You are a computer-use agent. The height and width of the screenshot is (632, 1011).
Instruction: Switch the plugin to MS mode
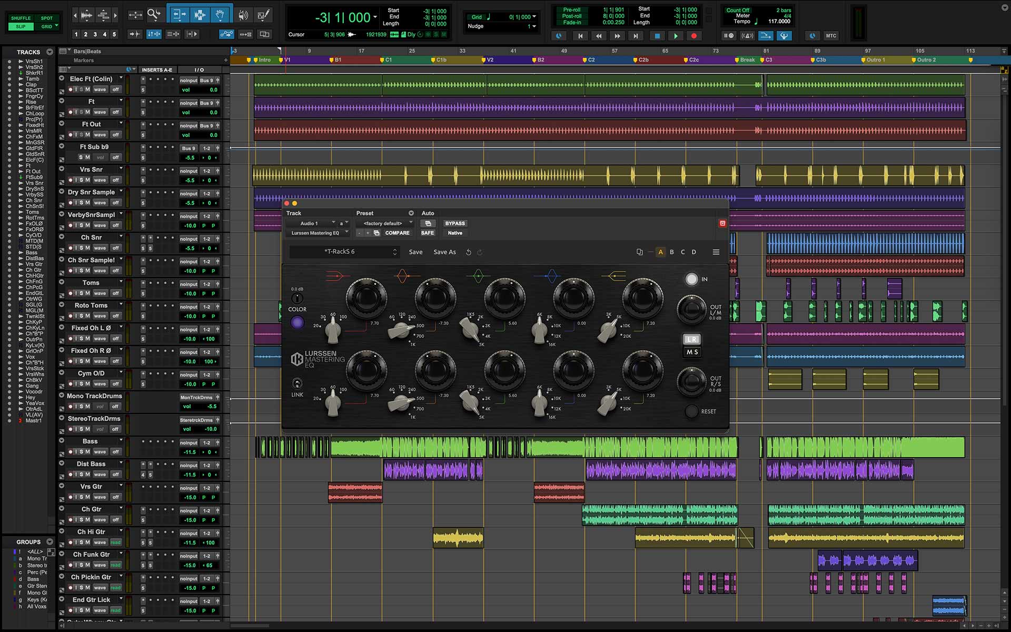point(692,351)
